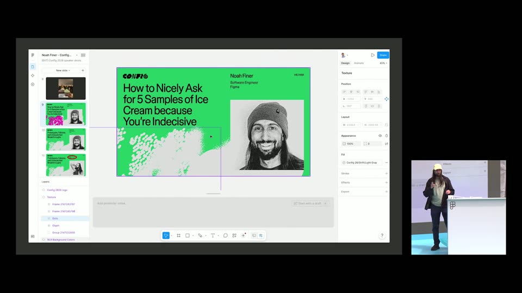This screenshot has height=293, width=522.
Task: Click the rotation angle field
Action: (351, 106)
